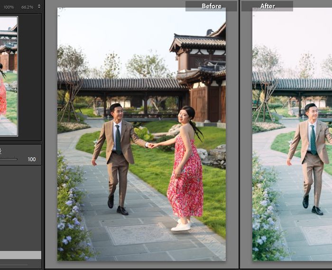Click the slider value field showing 100
This screenshot has width=332, height=270.
click(x=32, y=159)
